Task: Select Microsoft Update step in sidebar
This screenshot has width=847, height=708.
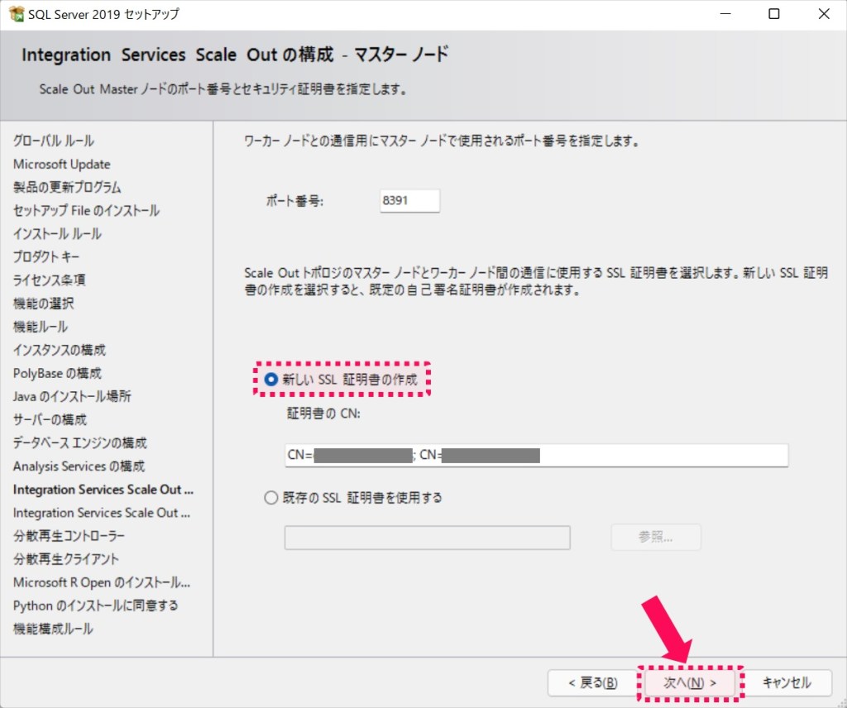Action: (x=61, y=164)
